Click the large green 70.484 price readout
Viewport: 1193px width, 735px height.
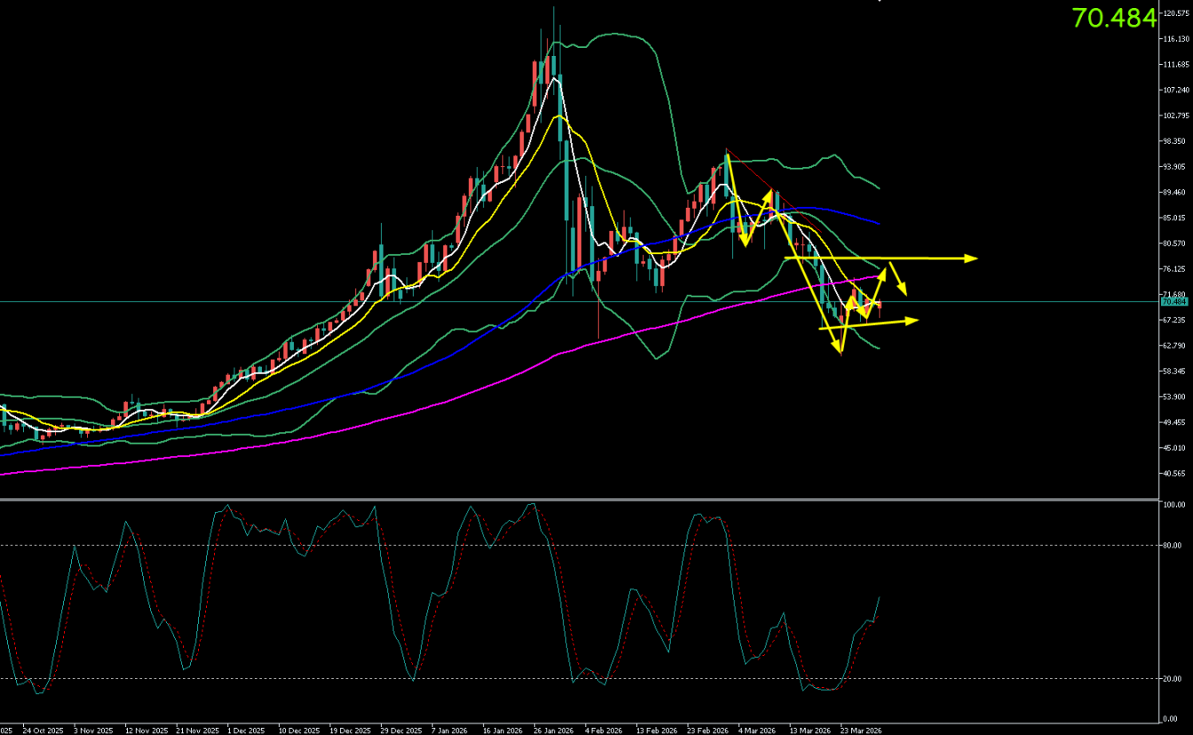(1113, 18)
